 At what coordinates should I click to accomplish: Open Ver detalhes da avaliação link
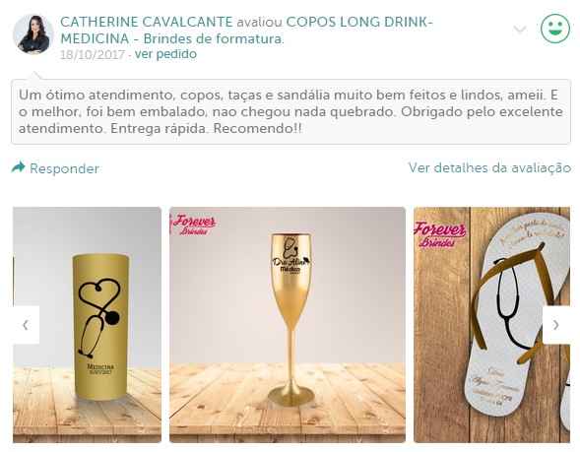[x=489, y=168]
